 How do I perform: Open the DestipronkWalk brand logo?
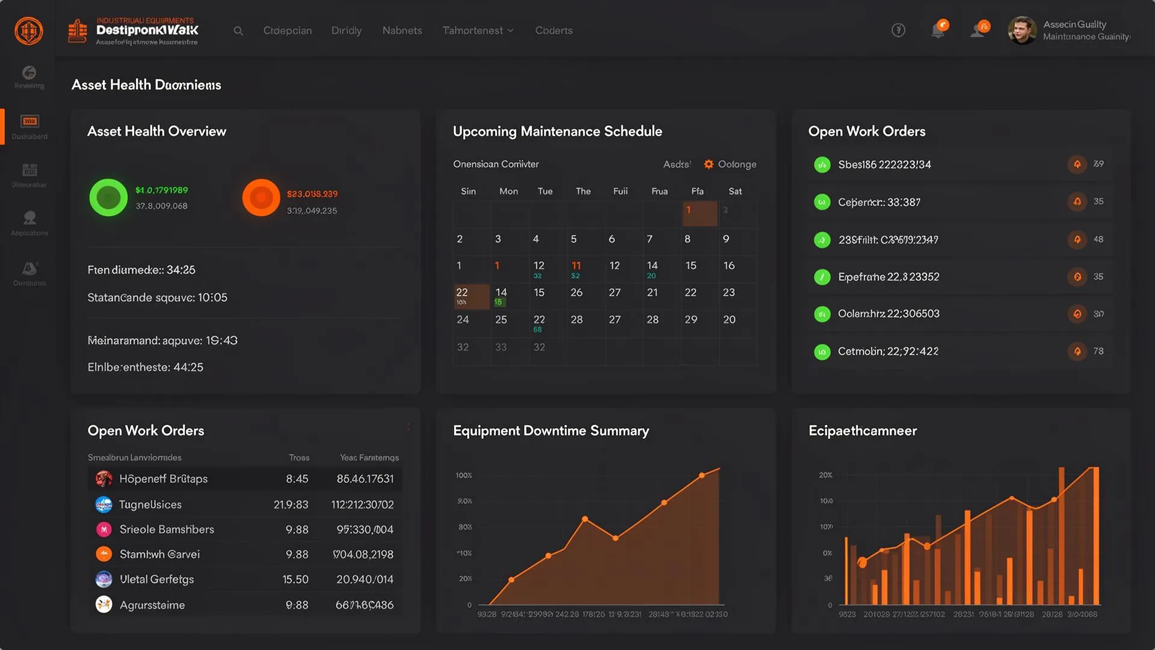click(x=133, y=31)
